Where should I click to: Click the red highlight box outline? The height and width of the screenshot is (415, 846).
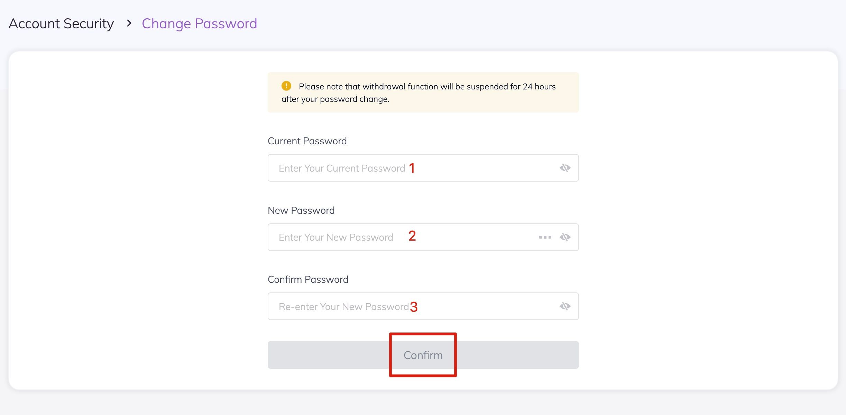[x=423, y=334]
